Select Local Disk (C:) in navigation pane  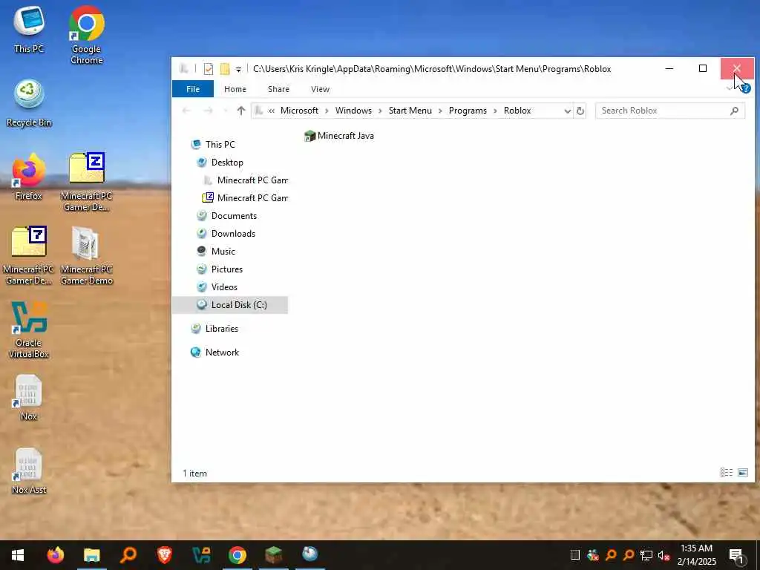point(230,305)
